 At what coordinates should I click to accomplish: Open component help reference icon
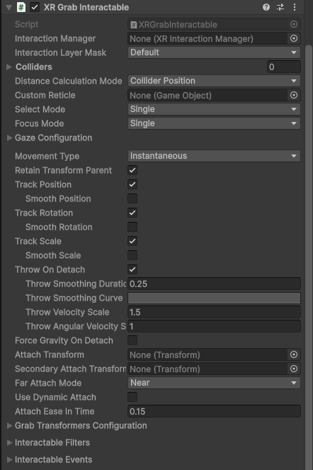(266, 7)
